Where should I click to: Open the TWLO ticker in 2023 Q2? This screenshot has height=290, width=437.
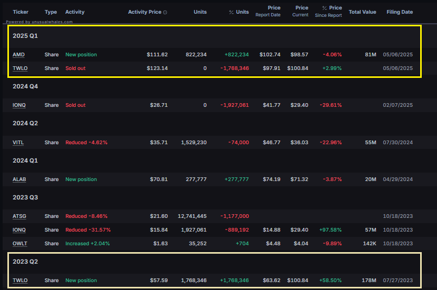(20, 280)
